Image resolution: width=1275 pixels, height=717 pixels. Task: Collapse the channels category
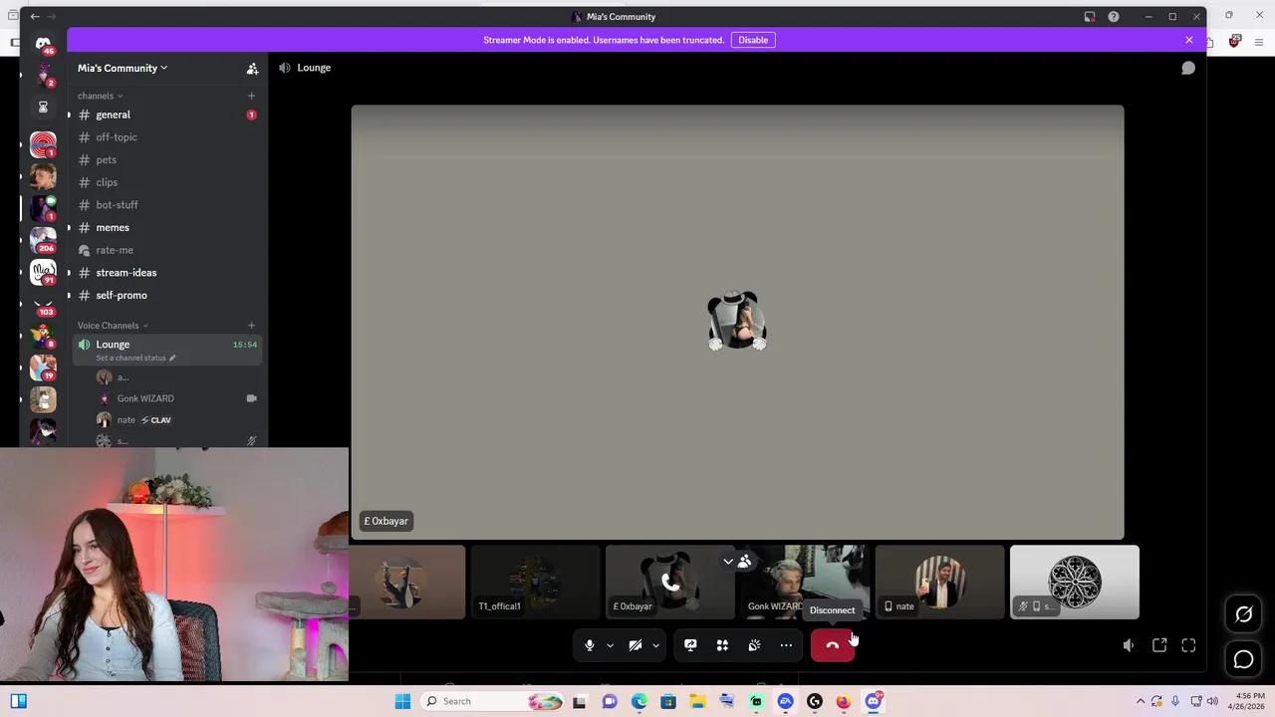click(x=100, y=96)
